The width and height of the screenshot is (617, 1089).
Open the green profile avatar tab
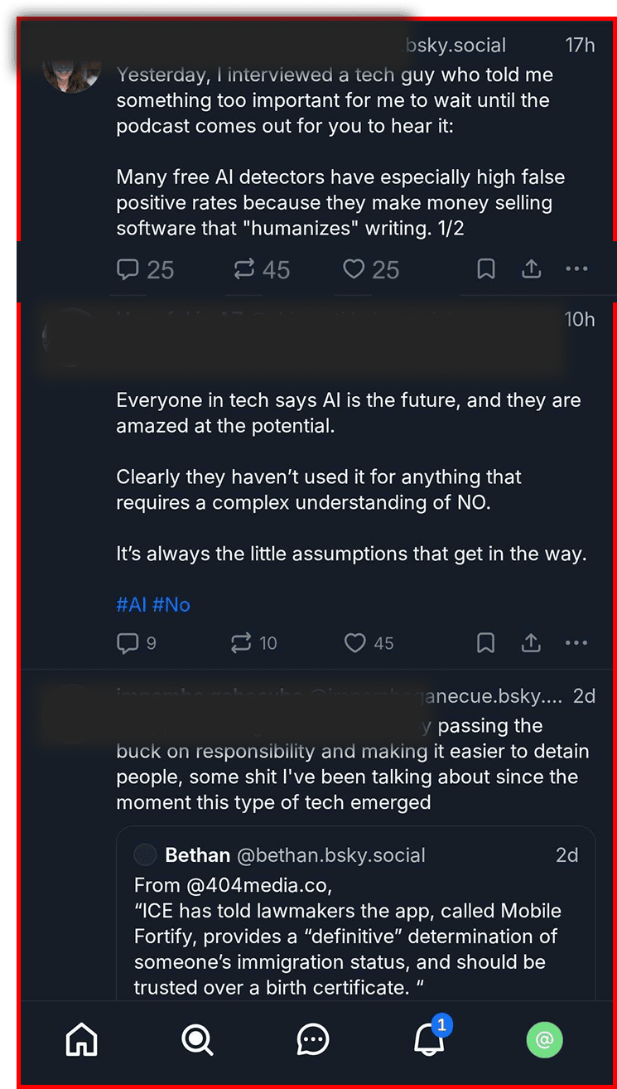click(x=544, y=1039)
